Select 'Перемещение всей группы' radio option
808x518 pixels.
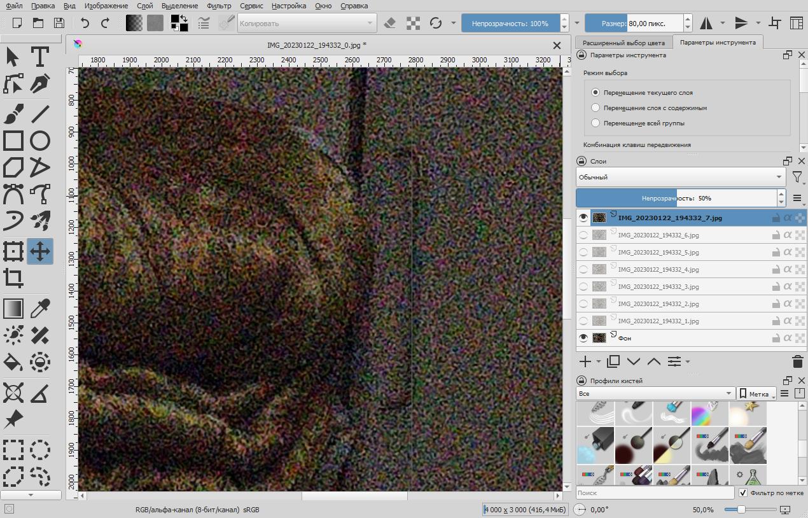tap(596, 123)
